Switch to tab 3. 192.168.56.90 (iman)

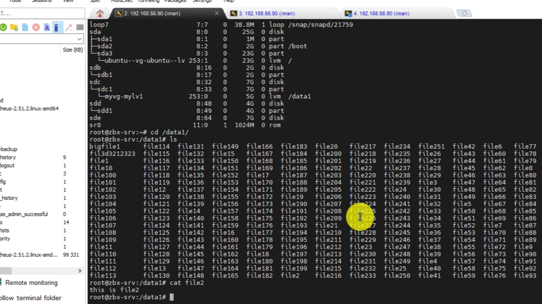pos(267,14)
